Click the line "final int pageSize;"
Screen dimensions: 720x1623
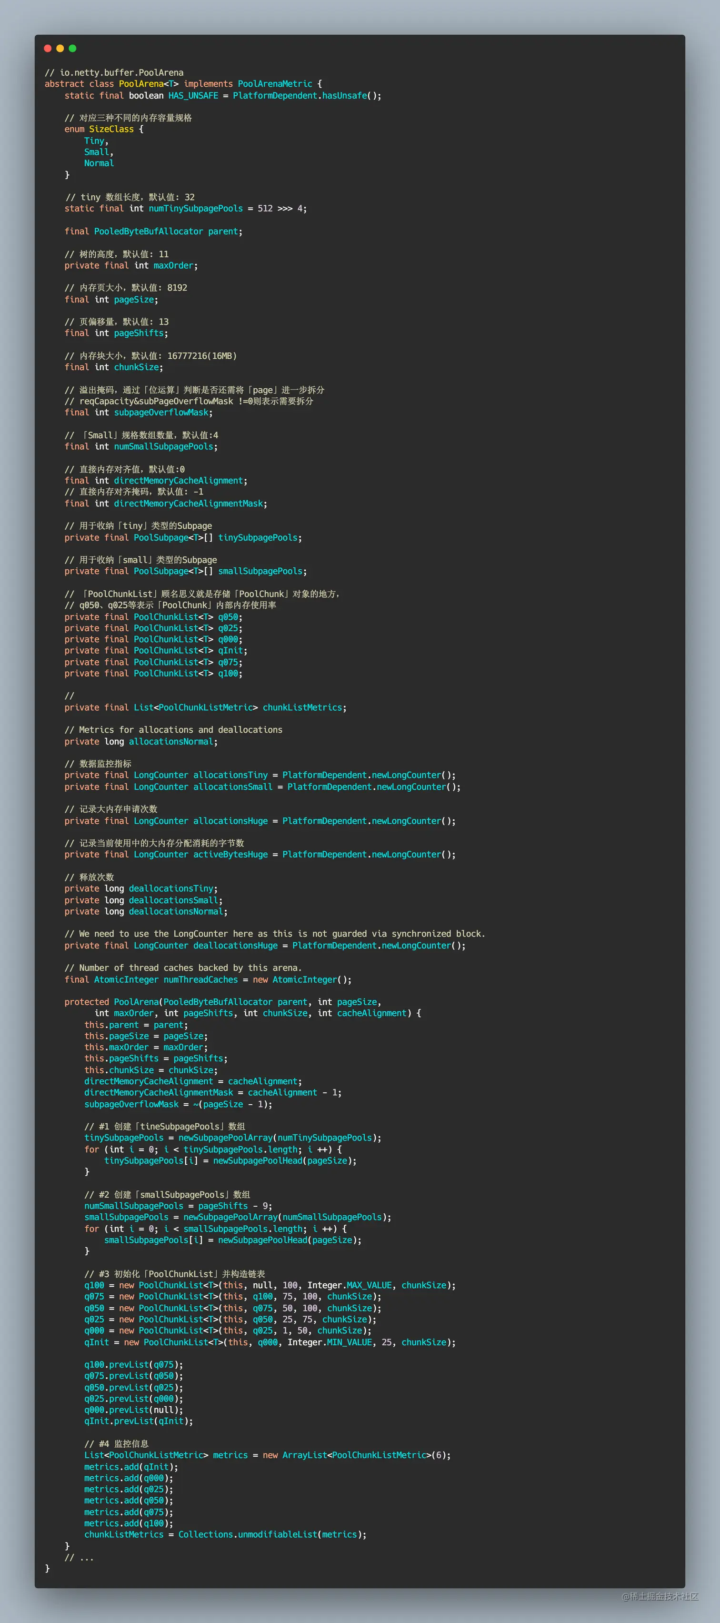[x=111, y=300]
